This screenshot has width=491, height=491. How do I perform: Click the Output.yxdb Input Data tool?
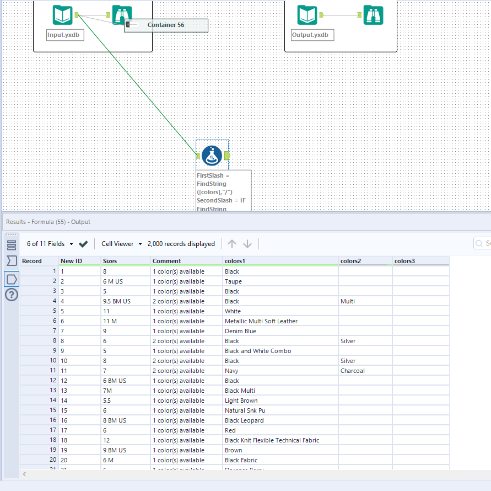tap(307, 15)
